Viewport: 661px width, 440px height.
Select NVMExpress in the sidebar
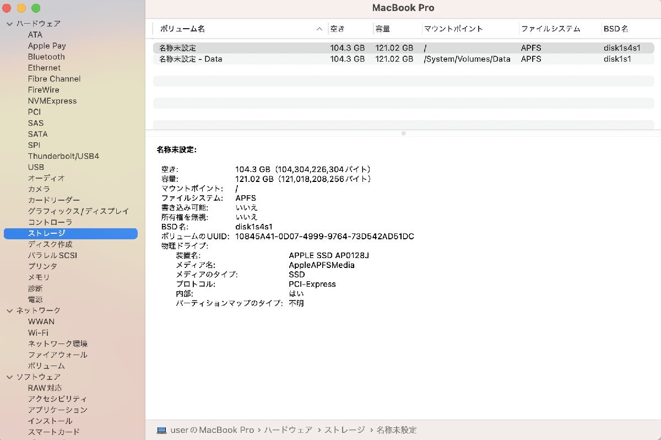tap(52, 101)
